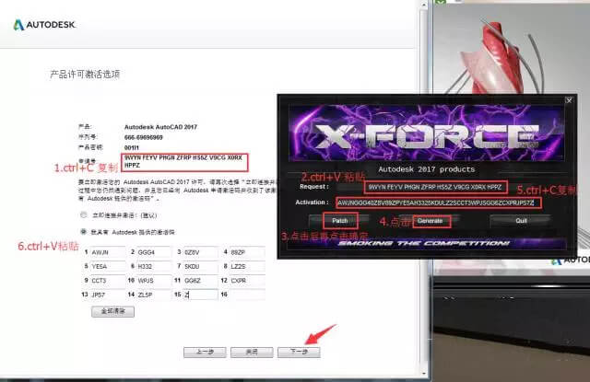Image resolution: width=590 pixels, height=382 pixels.
Task: Click the Autodesk logo in the header
Action: coord(44,25)
